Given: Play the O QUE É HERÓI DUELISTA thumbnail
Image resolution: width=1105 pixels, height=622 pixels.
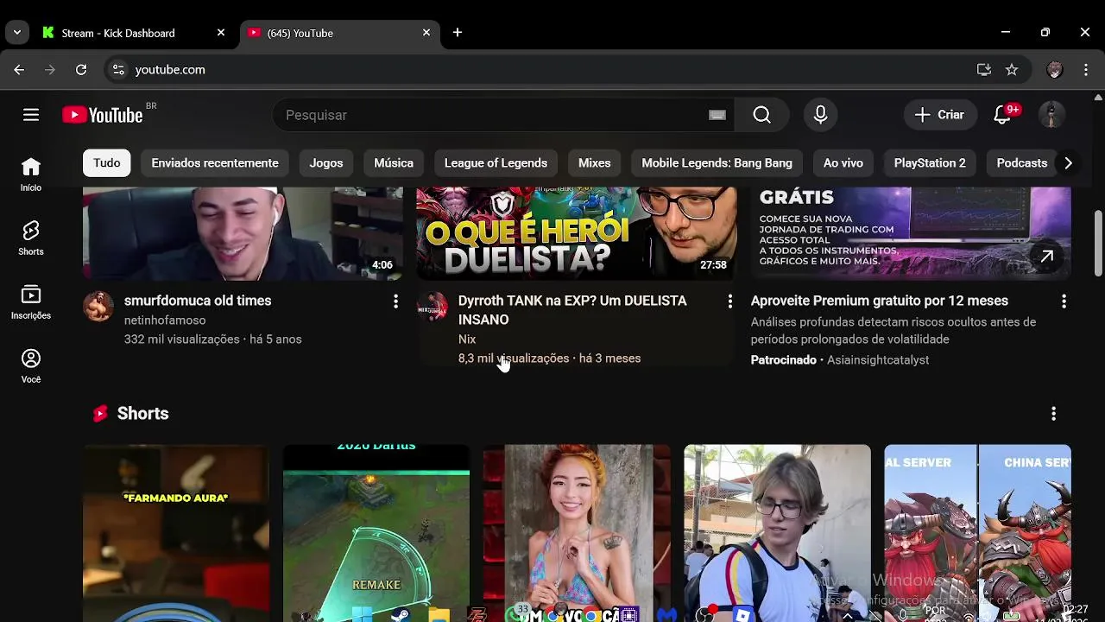Looking at the screenshot, I should [x=577, y=233].
